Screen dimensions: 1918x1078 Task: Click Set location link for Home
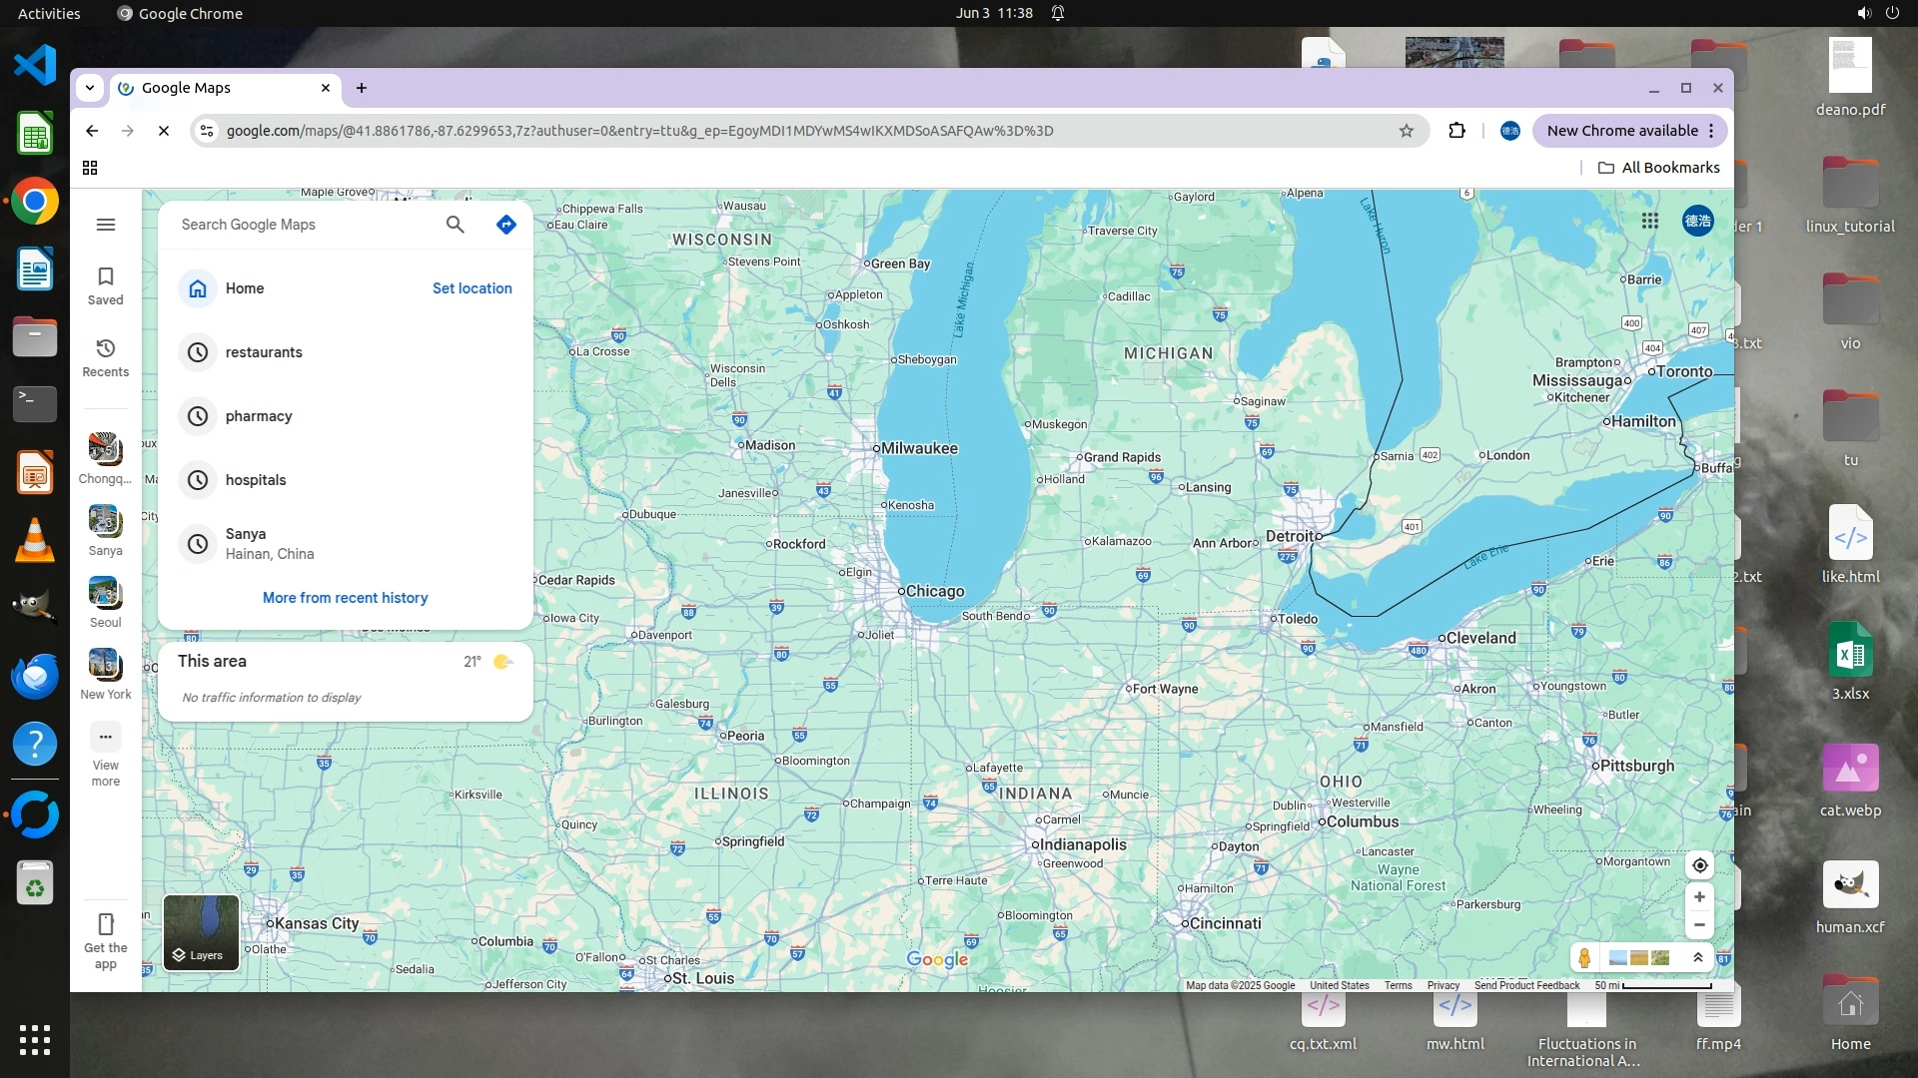pos(472,288)
